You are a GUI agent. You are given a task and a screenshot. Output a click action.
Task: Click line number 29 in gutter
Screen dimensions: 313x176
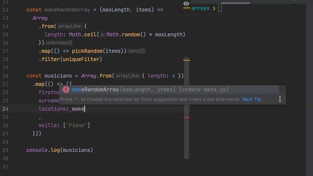5,150
